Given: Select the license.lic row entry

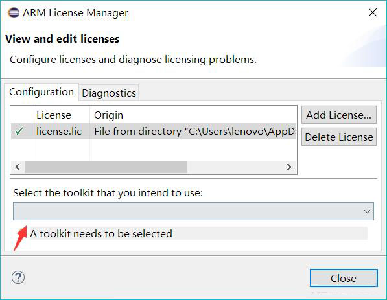Looking at the screenshot, I should 154,131.
